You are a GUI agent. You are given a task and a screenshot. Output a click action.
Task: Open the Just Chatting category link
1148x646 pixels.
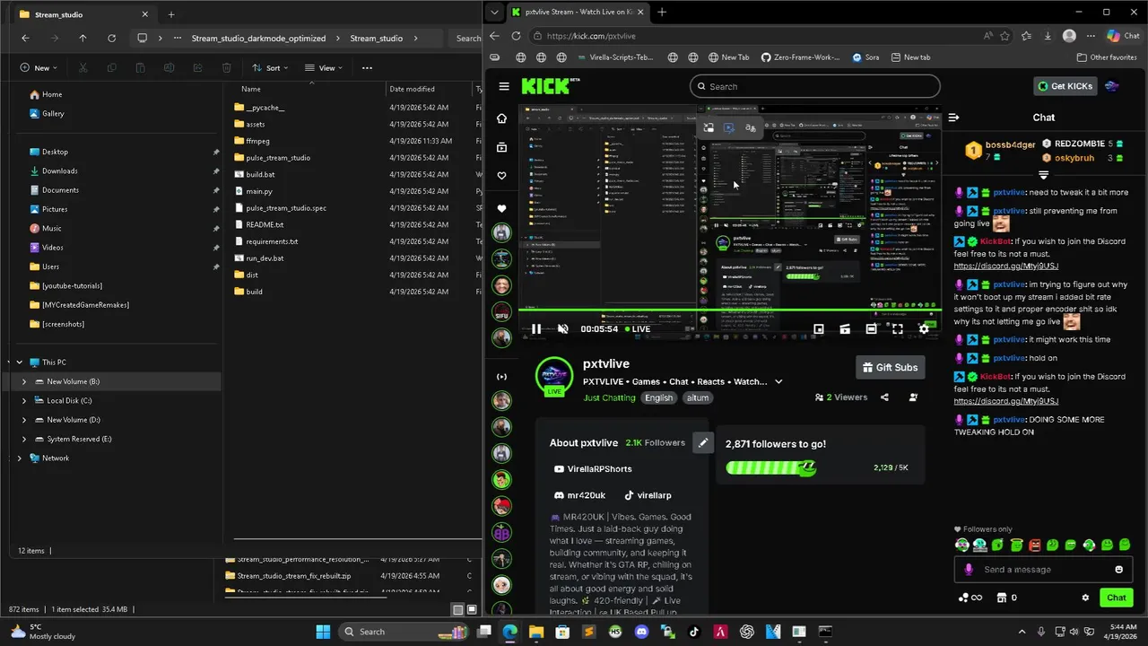click(x=609, y=397)
